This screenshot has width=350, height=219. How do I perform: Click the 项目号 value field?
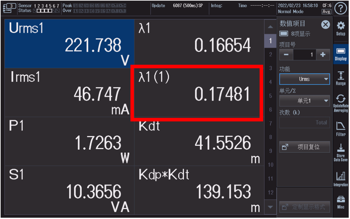(x=305, y=55)
